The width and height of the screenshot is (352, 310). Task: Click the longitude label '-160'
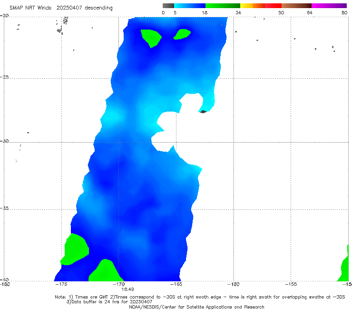tap(234, 284)
